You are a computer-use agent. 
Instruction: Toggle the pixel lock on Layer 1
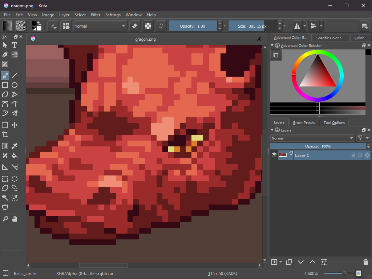pyautogui.click(x=353, y=155)
